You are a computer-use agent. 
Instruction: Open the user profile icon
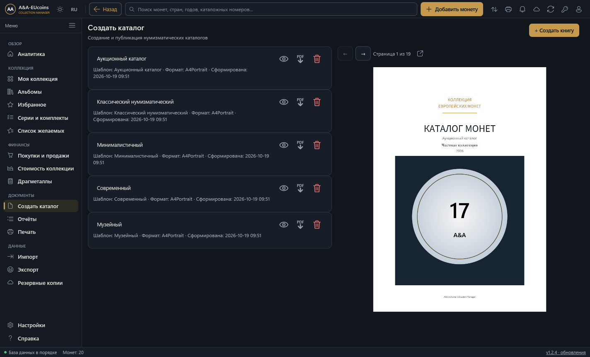click(x=579, y=9)
